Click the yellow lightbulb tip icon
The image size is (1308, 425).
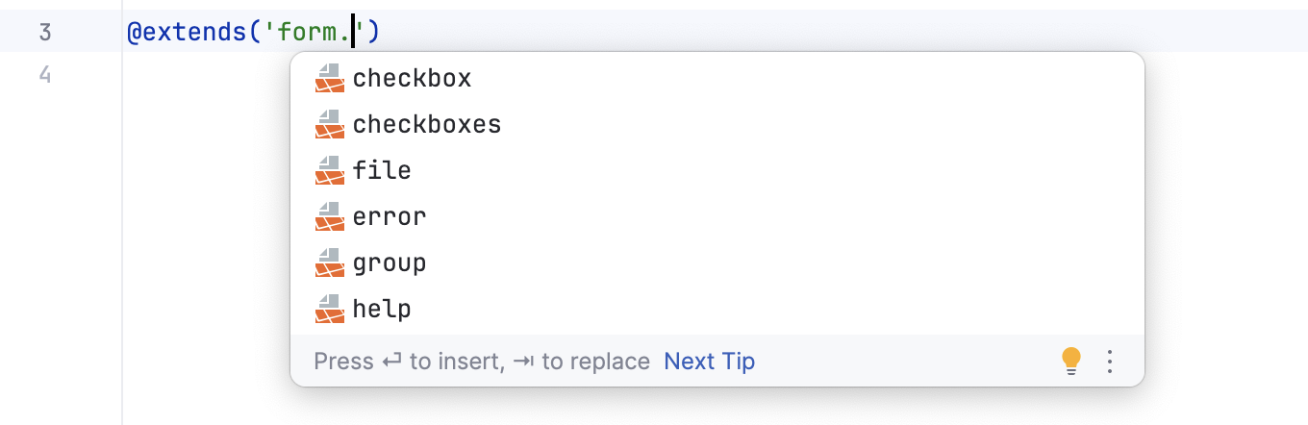pos(1071,361)
